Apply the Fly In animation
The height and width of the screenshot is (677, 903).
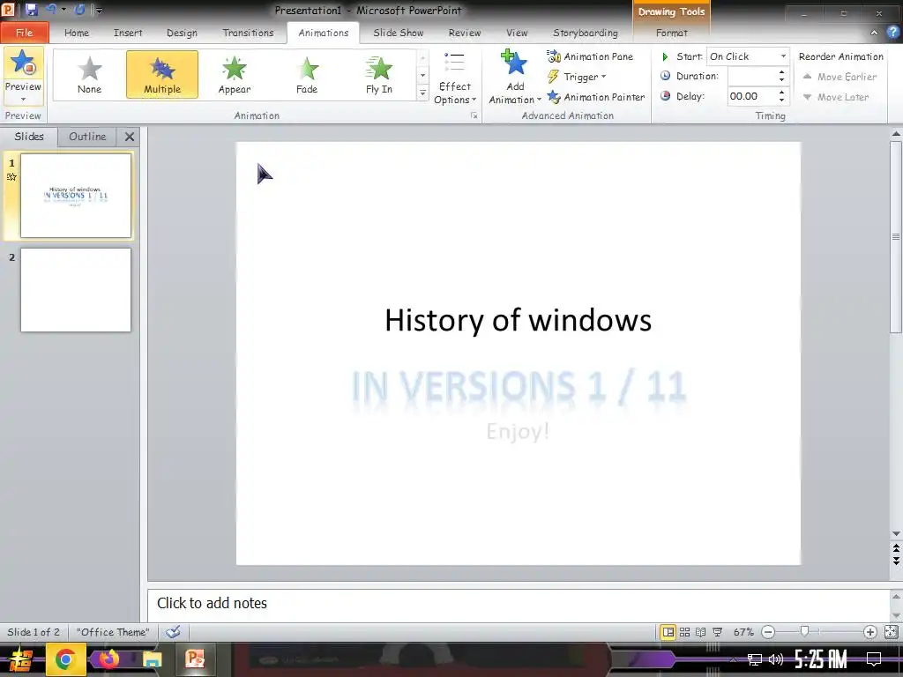[x=379, y=74]
